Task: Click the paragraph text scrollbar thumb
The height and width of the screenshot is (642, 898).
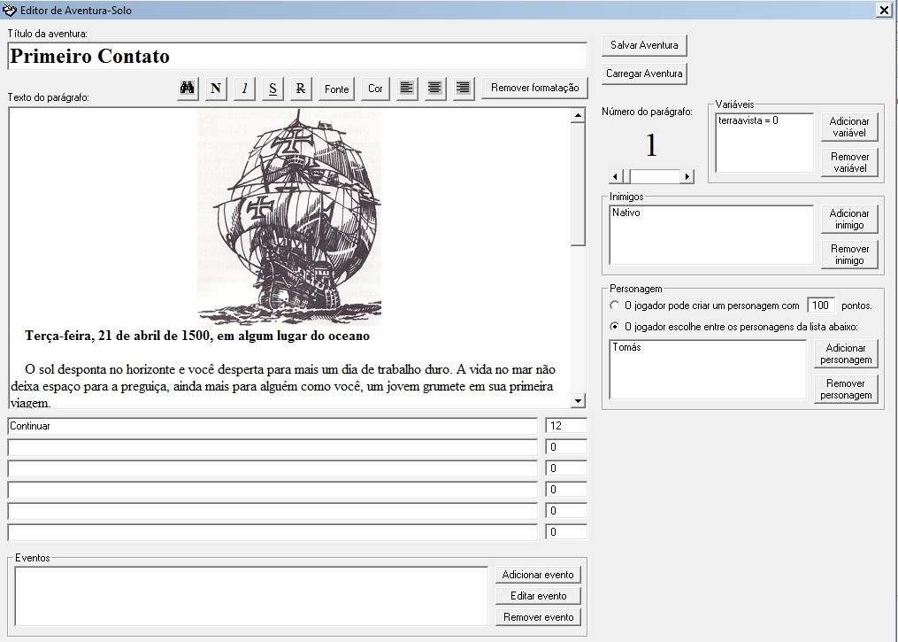Action: coord(578,183)
